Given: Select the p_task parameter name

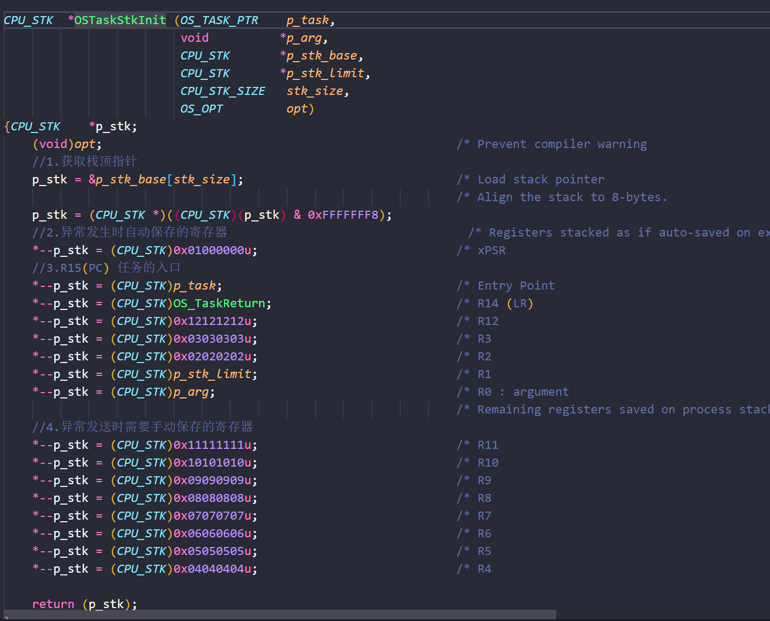Looking at the screenshot, I should click(x=307, y=20).
